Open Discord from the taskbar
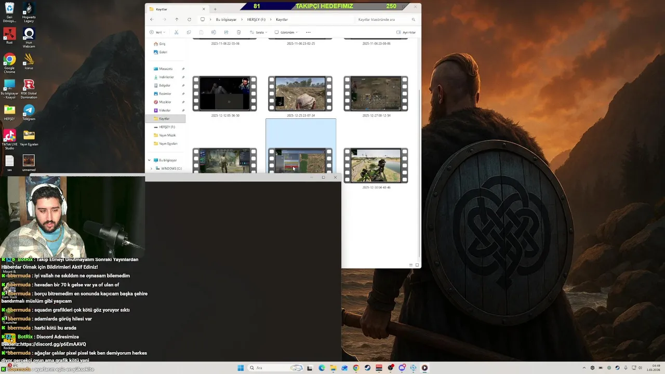The width and height of the screenshot is (665, 374). point(402,368)
